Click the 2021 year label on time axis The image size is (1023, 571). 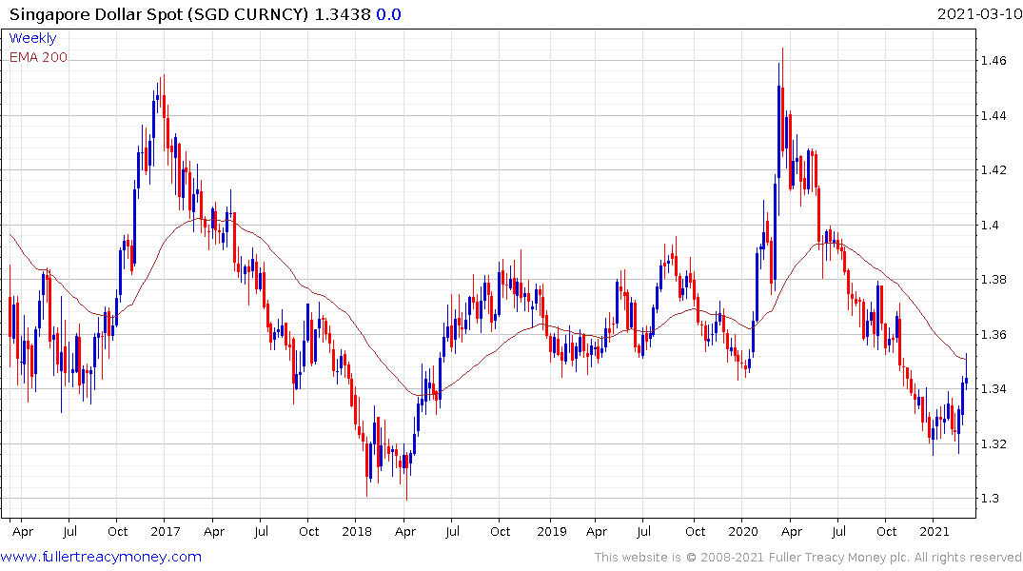(x=934, y=531)
